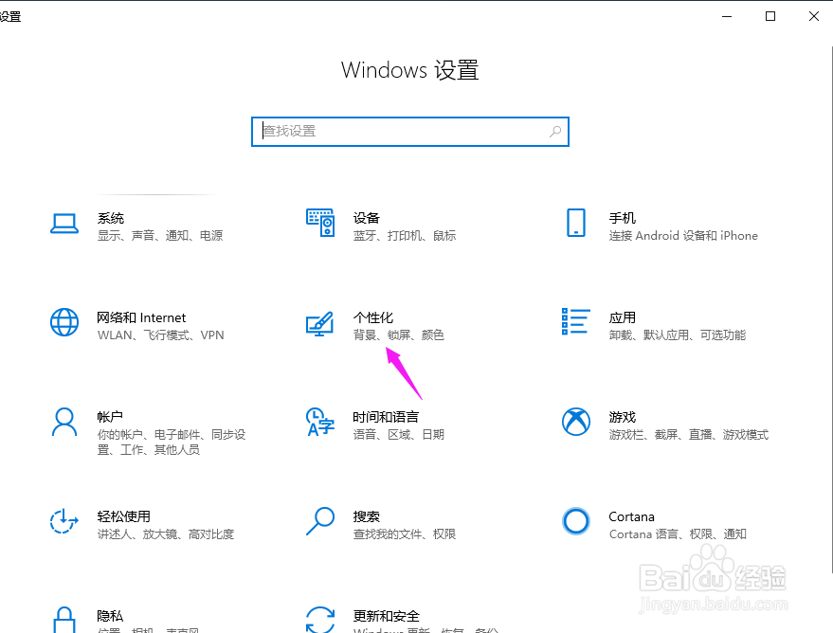
Task: Click 'Cortana 语言、权限、通知' description
Action: (678, 534)
